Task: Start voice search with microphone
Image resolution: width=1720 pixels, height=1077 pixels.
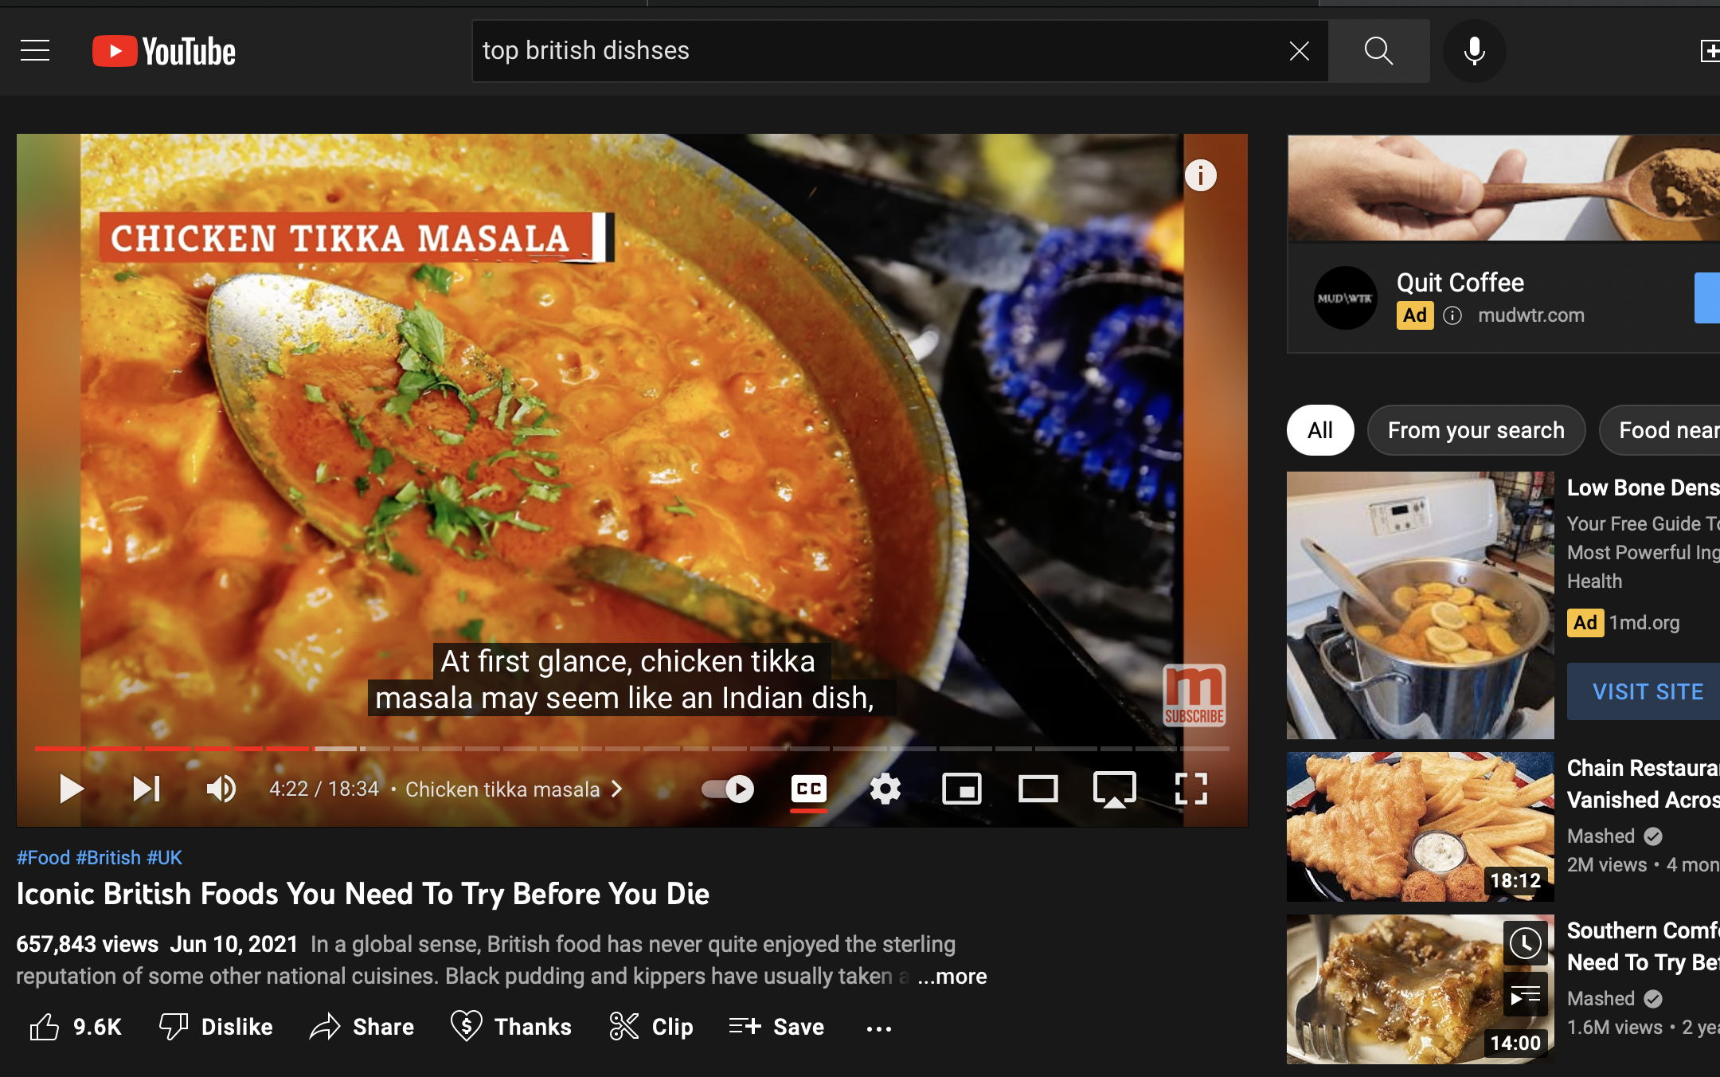Action: 1474,51
